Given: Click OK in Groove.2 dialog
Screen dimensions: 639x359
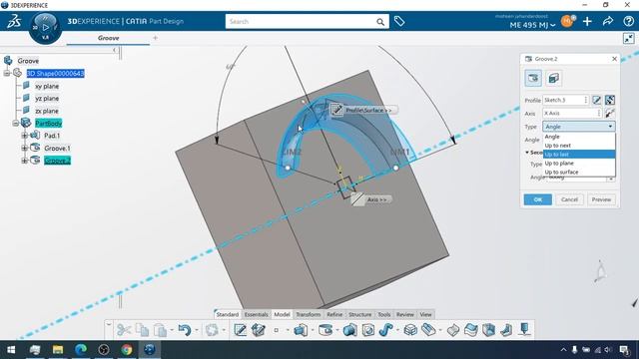Looking at the screenshot, I should tap(538, 199).
